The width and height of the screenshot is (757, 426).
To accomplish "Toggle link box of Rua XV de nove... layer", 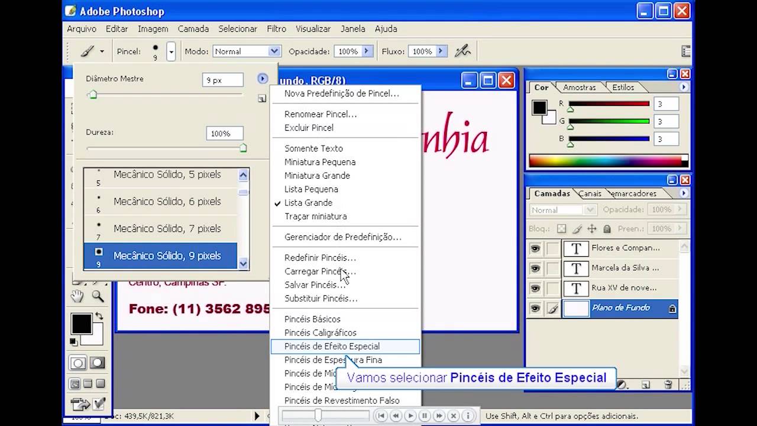I will click(x=552, y=288).
